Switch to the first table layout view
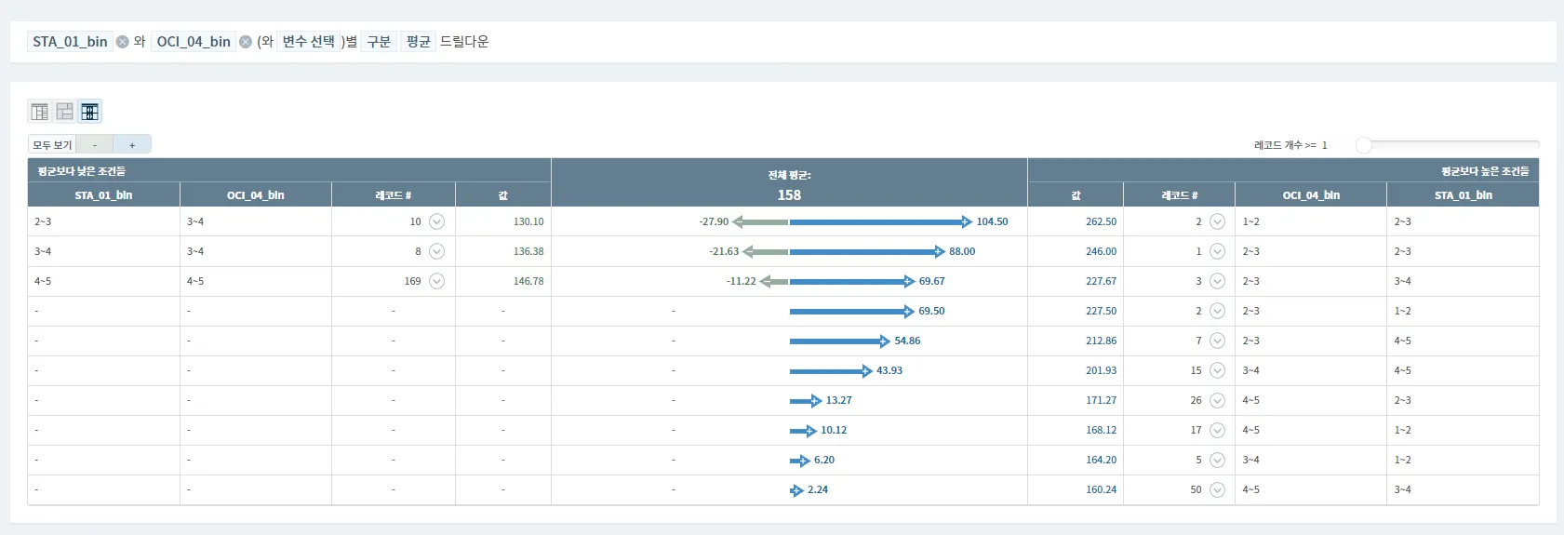1564x535 pixels. coord(40,112)
